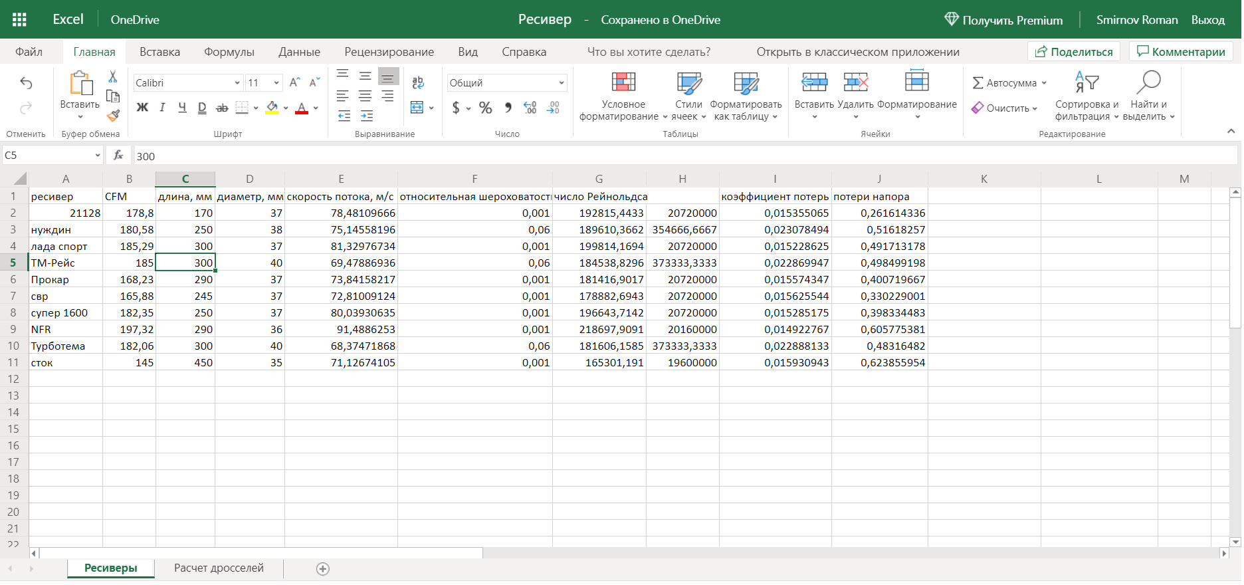The image size is (1244, 585).
Task: Open the Calibri font name dropdown
Action: (237, 83)
